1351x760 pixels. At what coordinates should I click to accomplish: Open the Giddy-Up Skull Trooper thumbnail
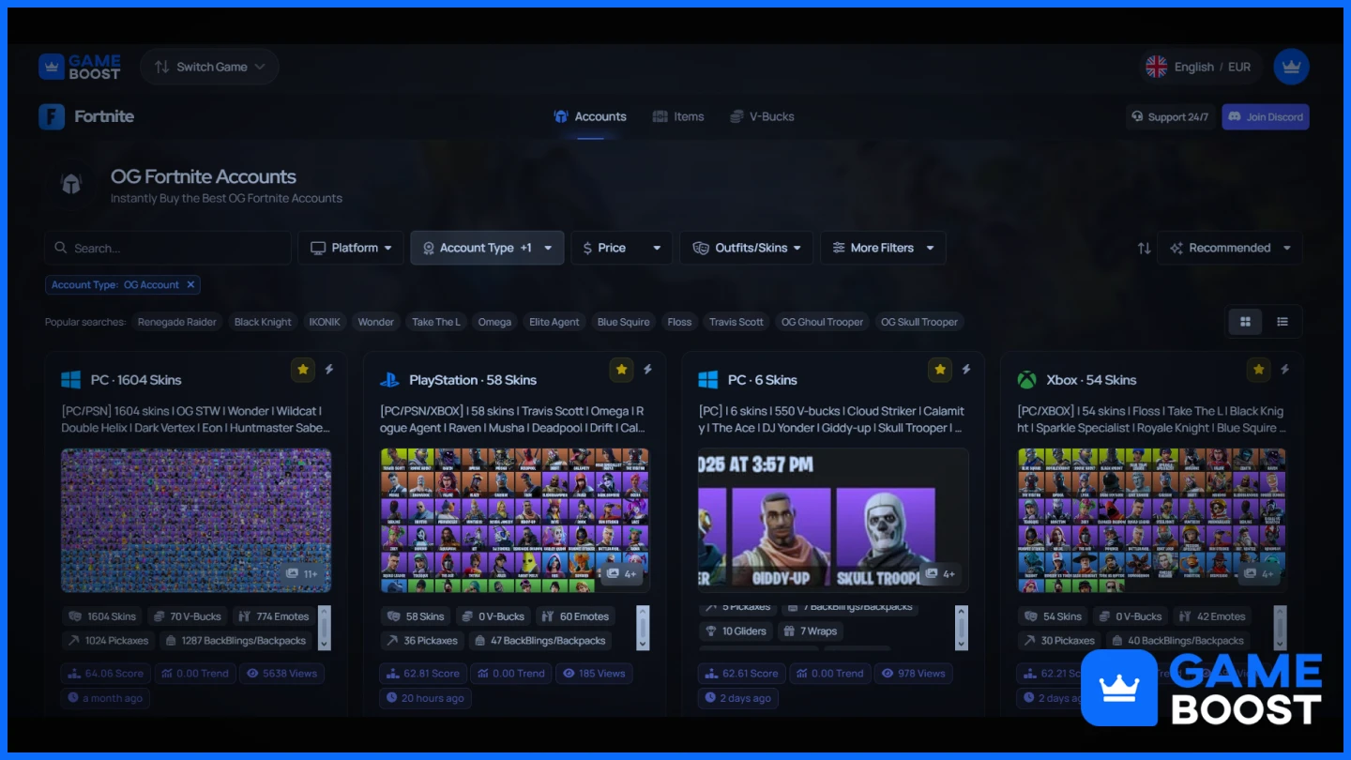[x=833, y=520]
